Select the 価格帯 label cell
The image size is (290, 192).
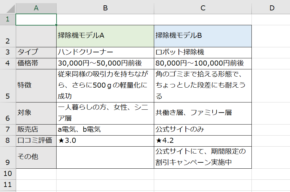point(36,64)
